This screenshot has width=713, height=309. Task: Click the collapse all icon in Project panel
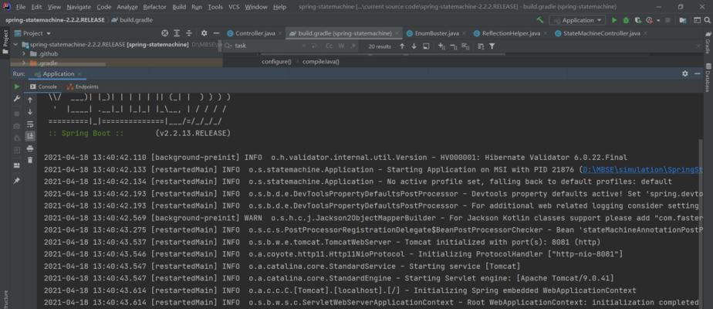point(189,33)
